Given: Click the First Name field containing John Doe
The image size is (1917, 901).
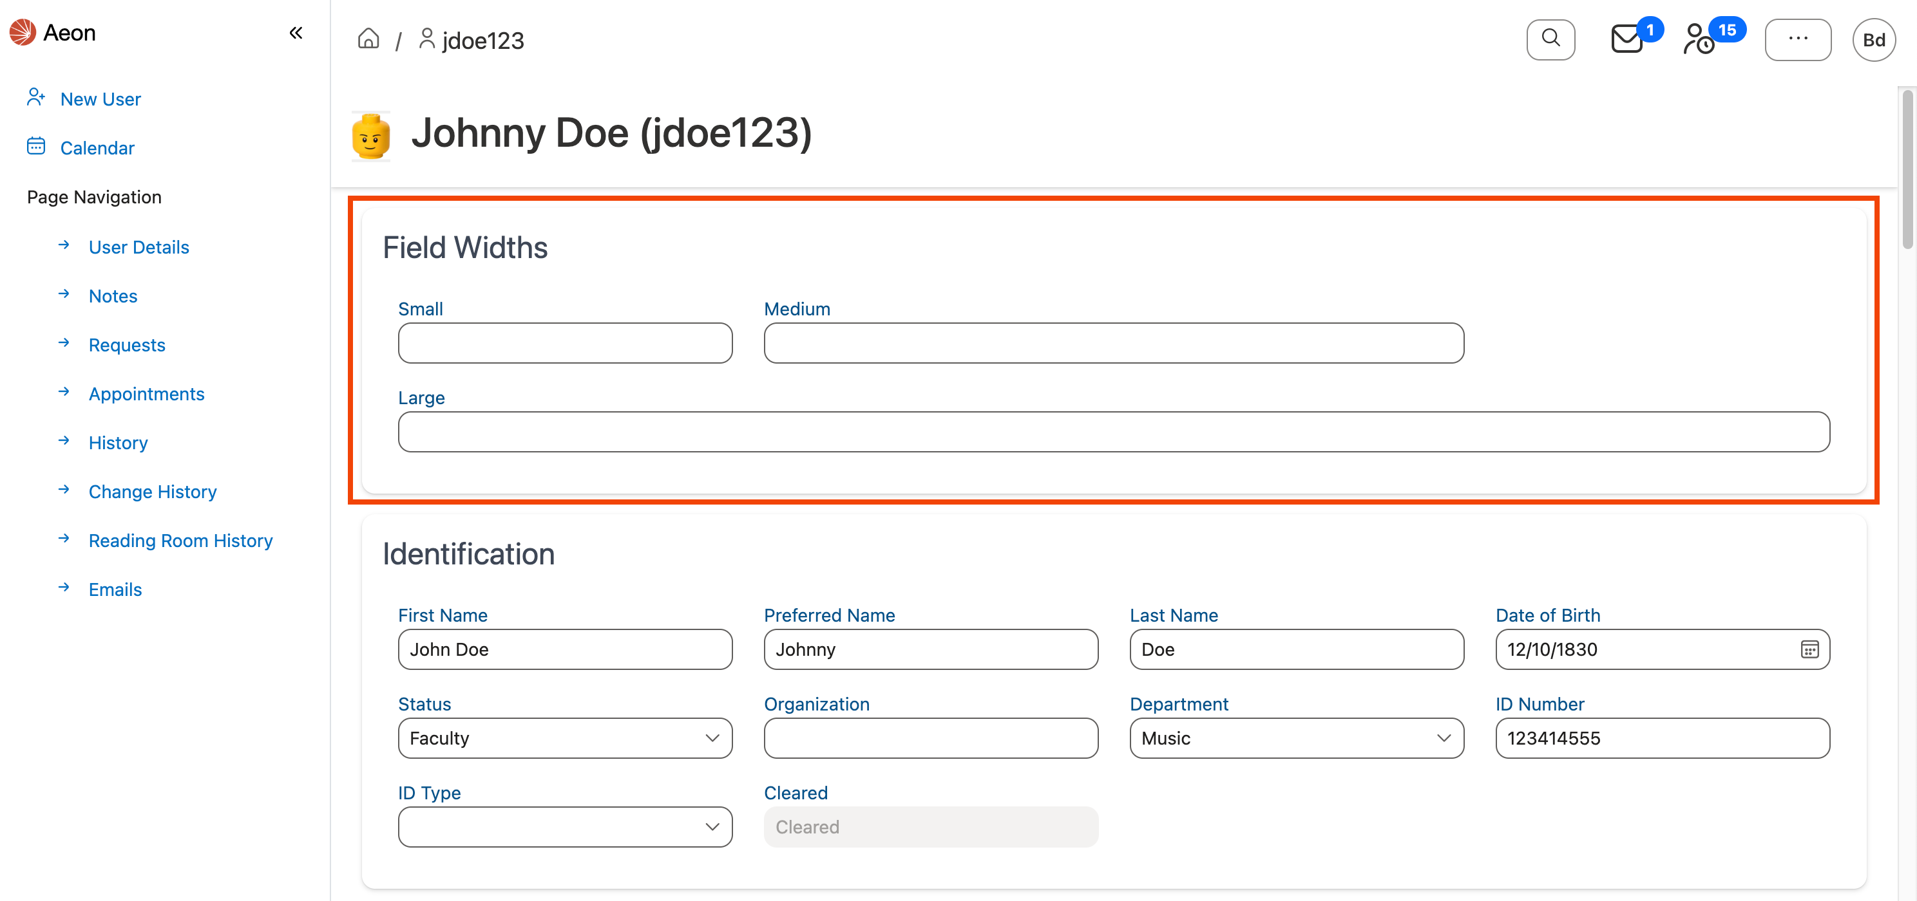Looking at the screenshot, I should 564,649.
